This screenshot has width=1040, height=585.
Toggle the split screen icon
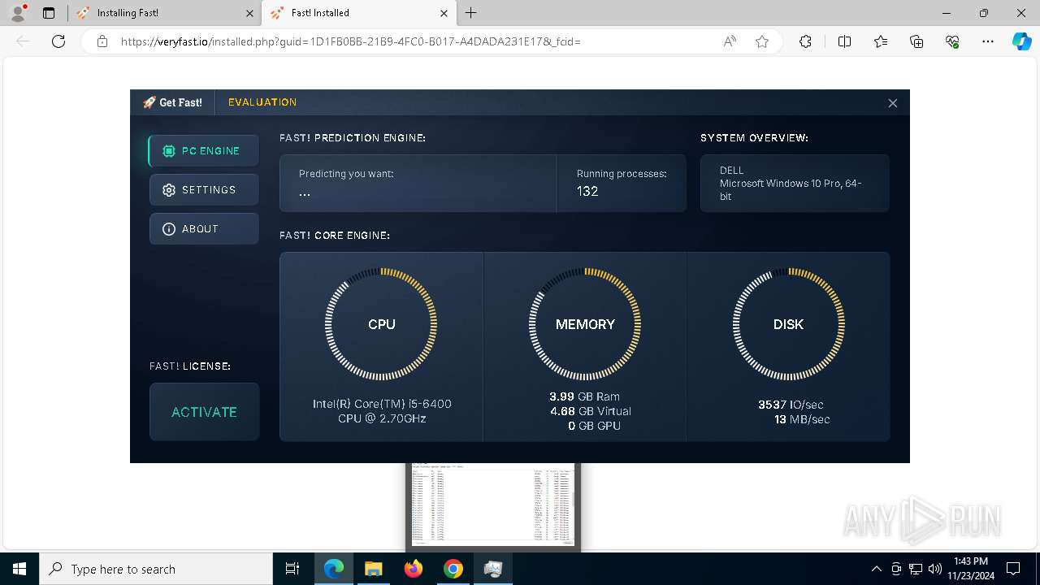(x=844, y=41)
